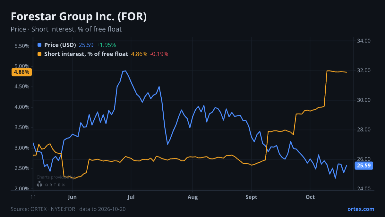Click the Aug x-axis label
This screenshot has width=385, height=217.
pyautogui.click(x=193, y=197)
